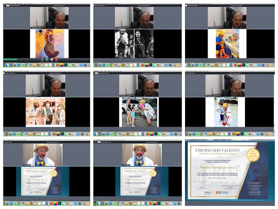Click 'CERTIFICADO TALENTO' heading on the enlarged certificate

pos(217,150)
